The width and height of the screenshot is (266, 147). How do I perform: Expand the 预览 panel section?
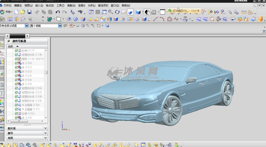coord(45,138)
